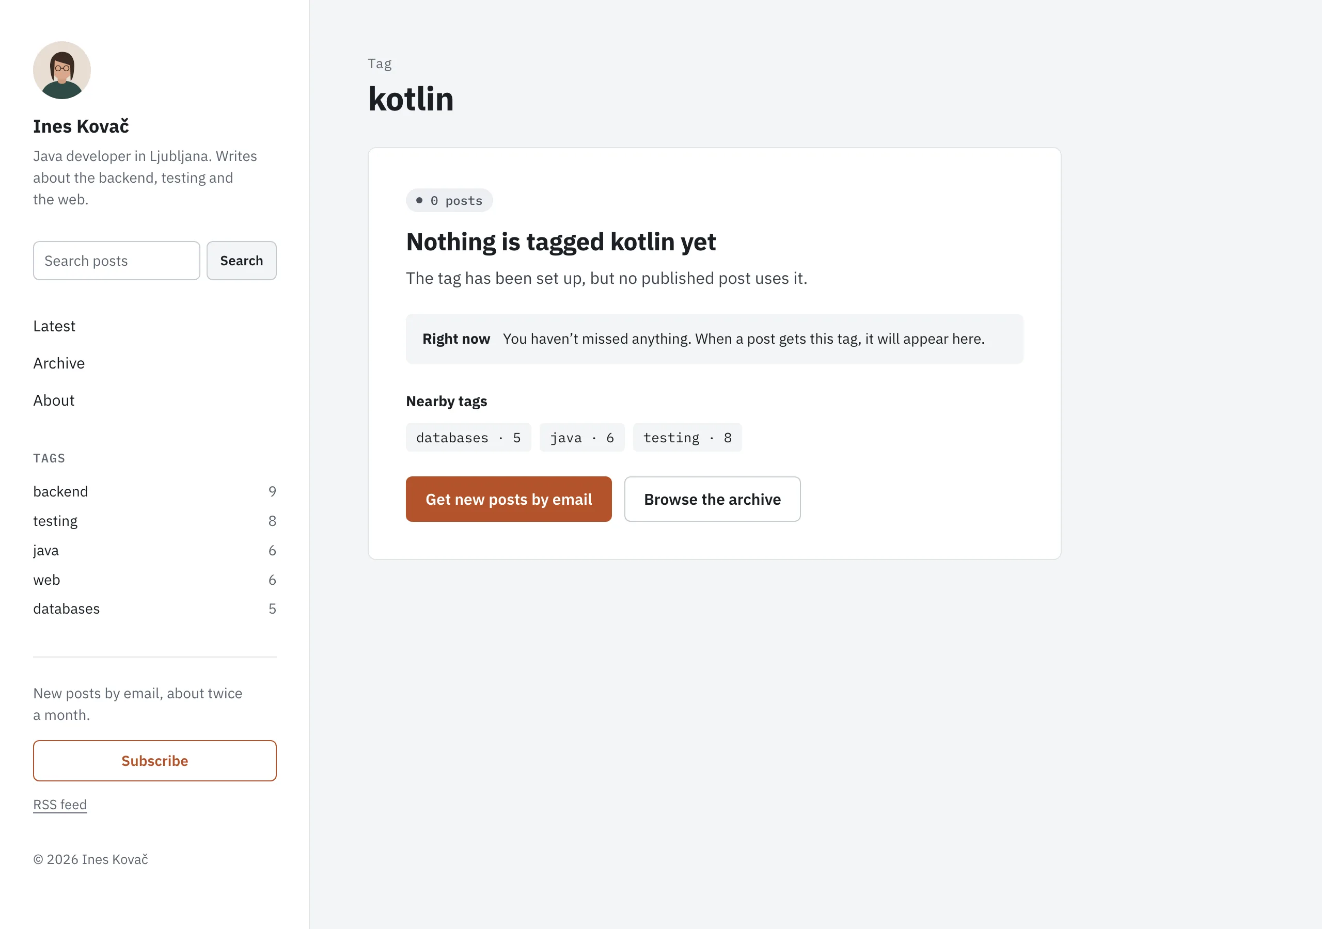The image size is (1322, 929).
Task: Open the Ines Kovač site title
Action: [81, 126]
